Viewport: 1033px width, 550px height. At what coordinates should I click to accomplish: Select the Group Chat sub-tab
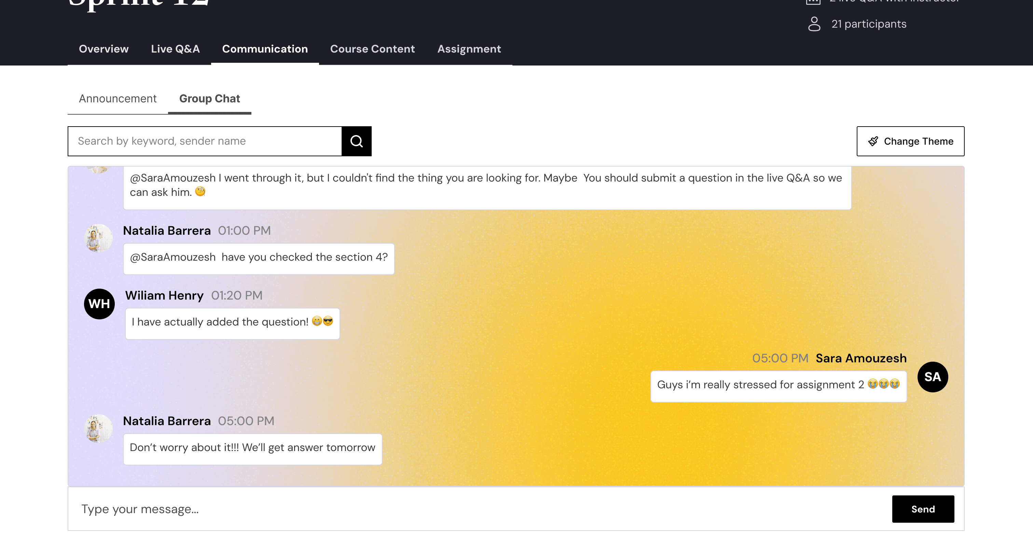click(209, 99)
